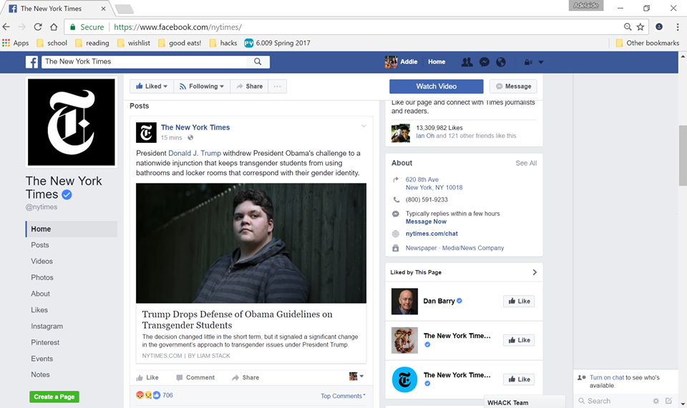Image resolution: width=687 pixels, height=408 pixels.
Task: Click the new message compose icon
Action: coord(668,401)
